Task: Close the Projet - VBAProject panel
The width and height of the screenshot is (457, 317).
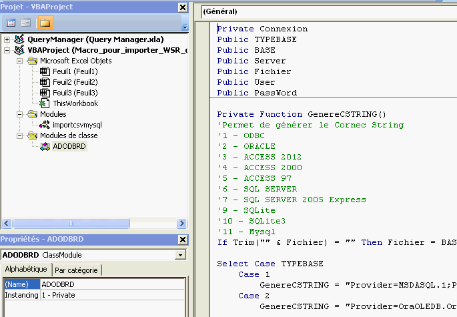Action: pos(183,7)
